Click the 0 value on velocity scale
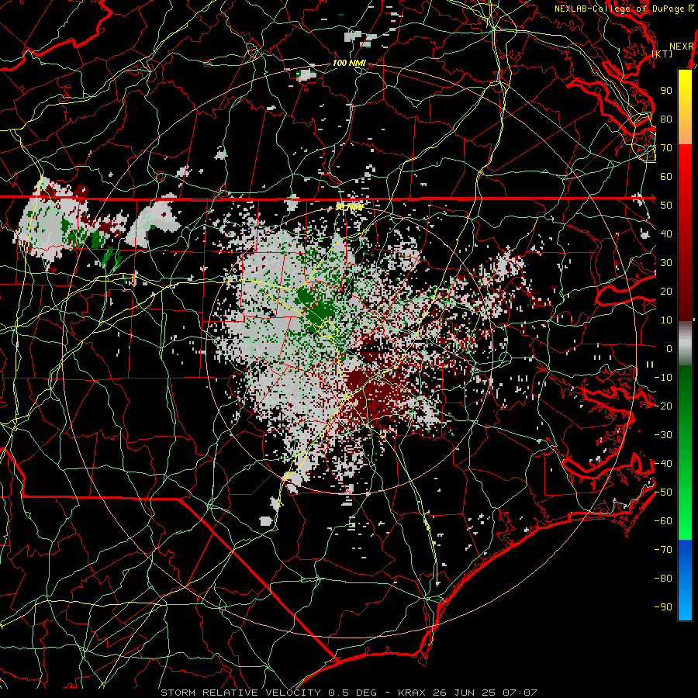 [x=669, y=349]
